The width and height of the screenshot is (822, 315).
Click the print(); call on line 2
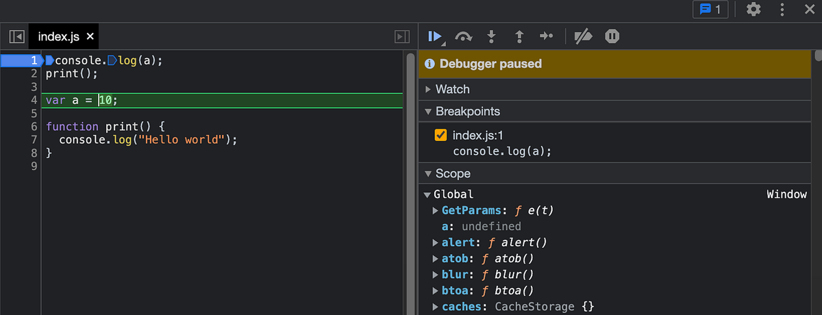coord(72,73)
